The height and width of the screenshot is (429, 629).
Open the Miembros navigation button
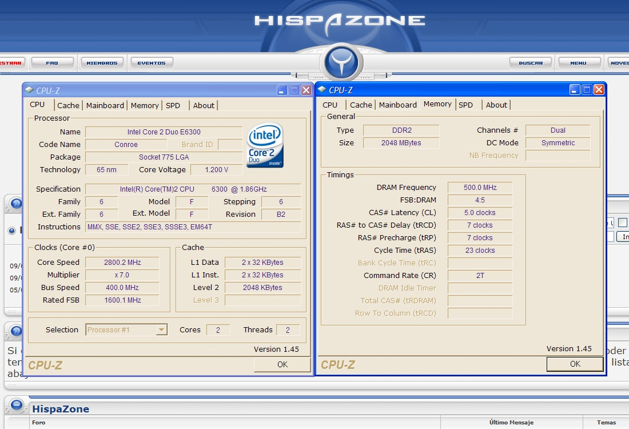point(102,63)
